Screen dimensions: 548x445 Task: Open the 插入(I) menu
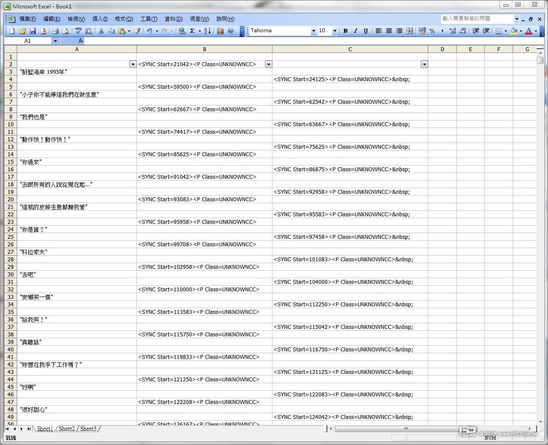pyautogui.click(x=100, y=19)
